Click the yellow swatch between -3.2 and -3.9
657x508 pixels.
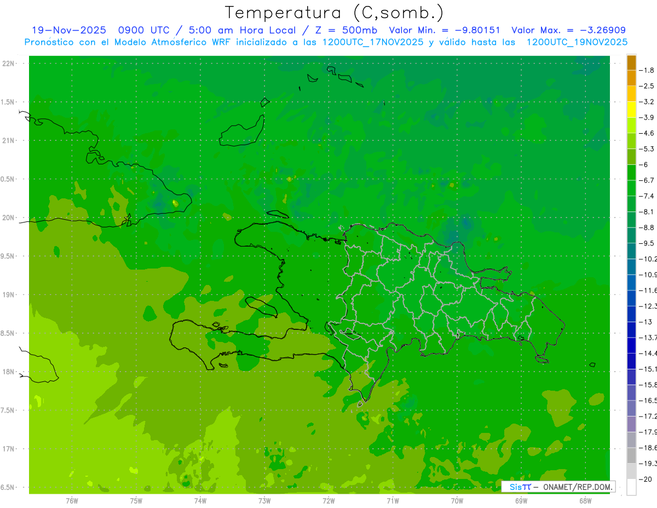click(x=631, y=110)
